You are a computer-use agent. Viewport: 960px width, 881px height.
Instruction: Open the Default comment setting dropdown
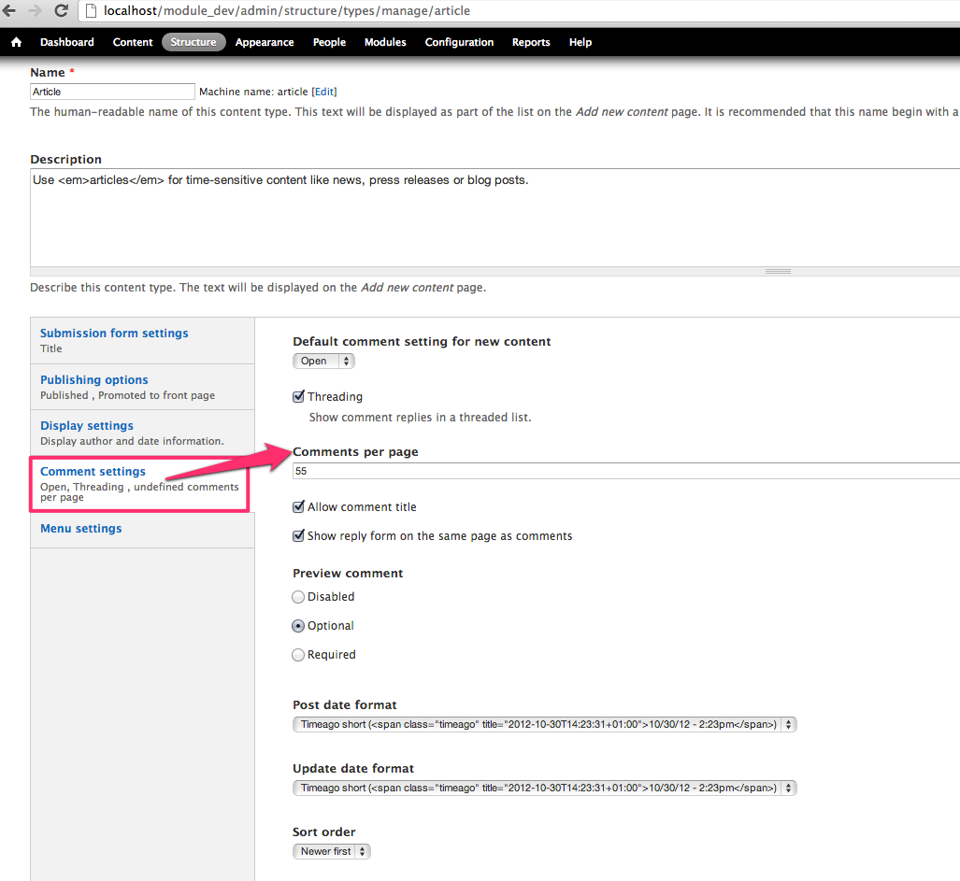pyautogui.click(x=323, y=361)
